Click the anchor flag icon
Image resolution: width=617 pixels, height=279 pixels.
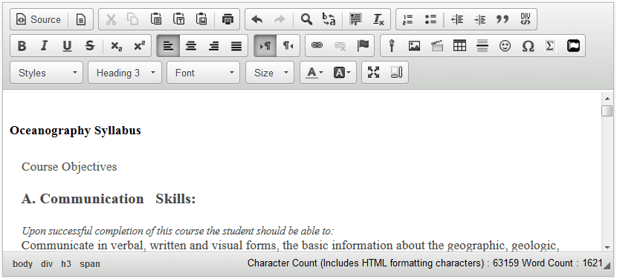363,46
